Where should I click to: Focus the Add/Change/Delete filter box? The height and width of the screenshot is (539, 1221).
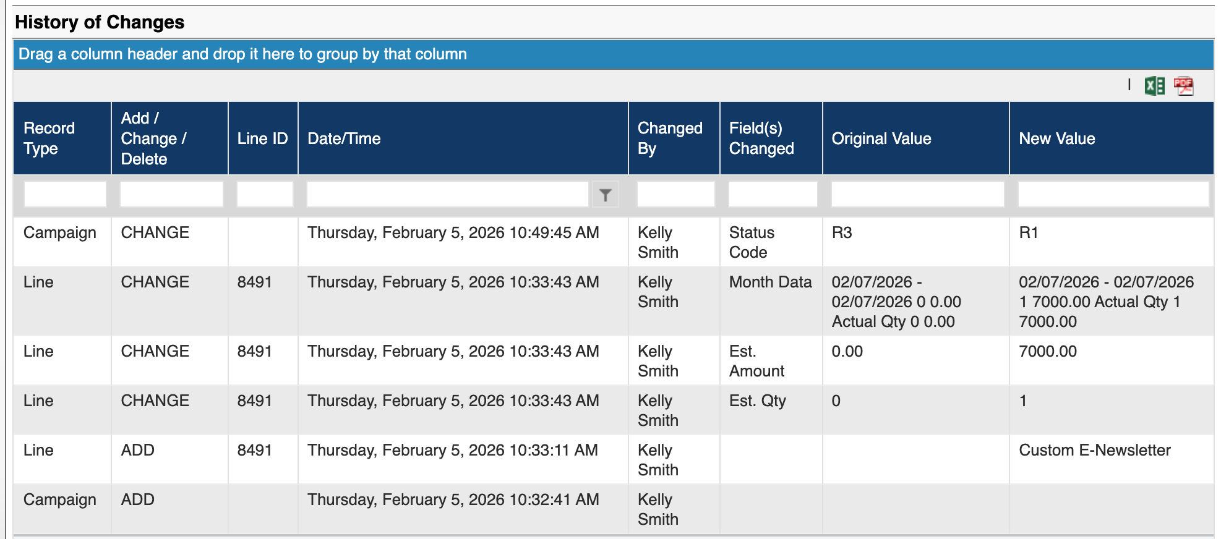(171, 195)
